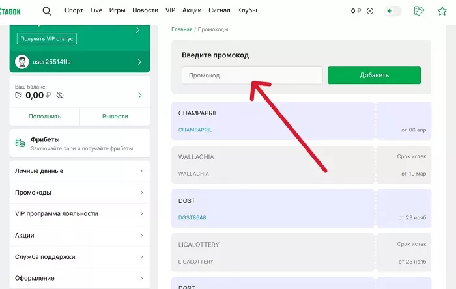456x289 pixels.
Task: Click the wallet icon beside balance
Action: point(18,96)
